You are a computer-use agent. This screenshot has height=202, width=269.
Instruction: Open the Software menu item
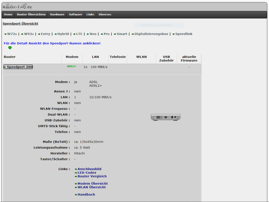coord(75,15)
